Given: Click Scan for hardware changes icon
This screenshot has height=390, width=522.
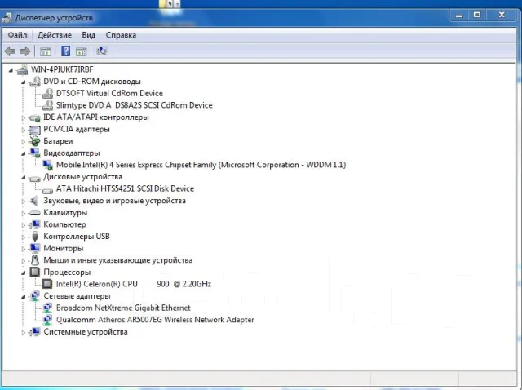Looking at the screenshot, I should 101,51.
